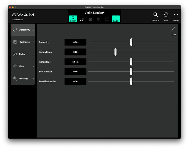Viewport: 189px width, 149px height.
Task: Open the Advanced settings tab
Action: click(x=23, y=79)
